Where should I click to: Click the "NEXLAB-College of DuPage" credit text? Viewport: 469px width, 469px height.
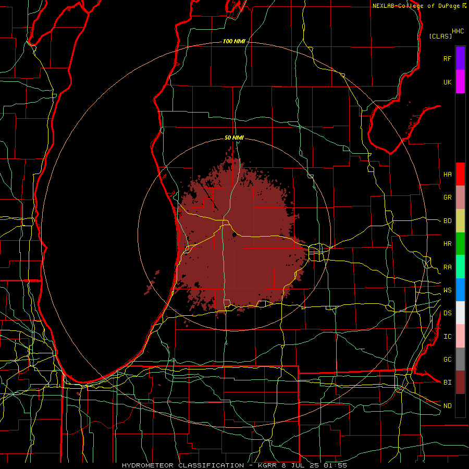pos(416,6)
